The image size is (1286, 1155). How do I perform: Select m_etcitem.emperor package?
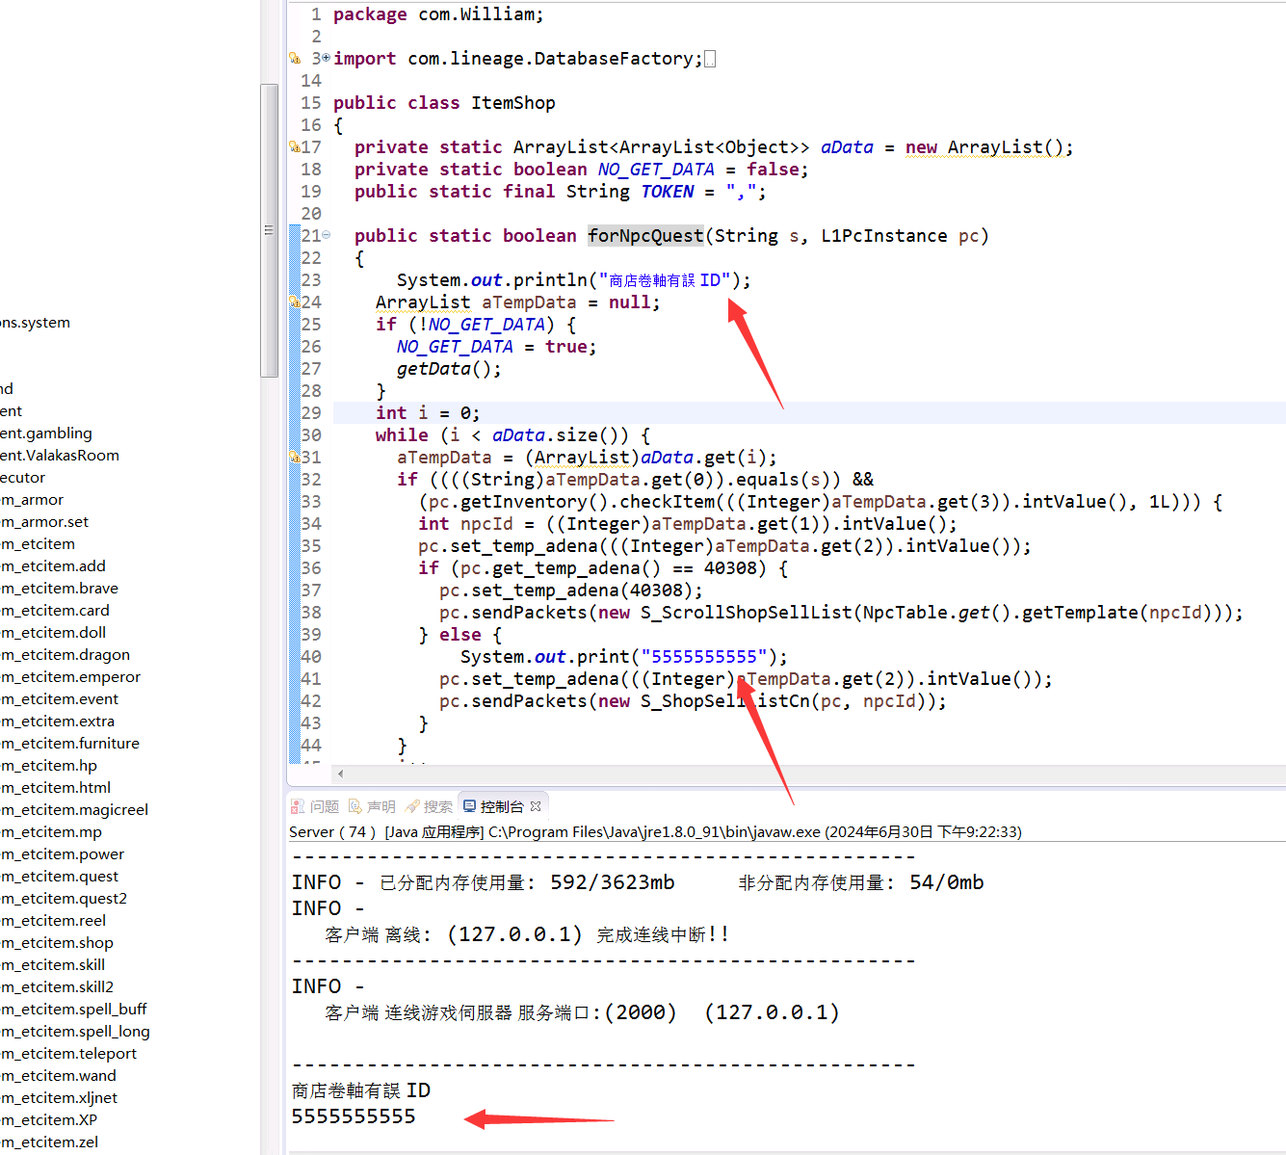click(x=70, y=677)
